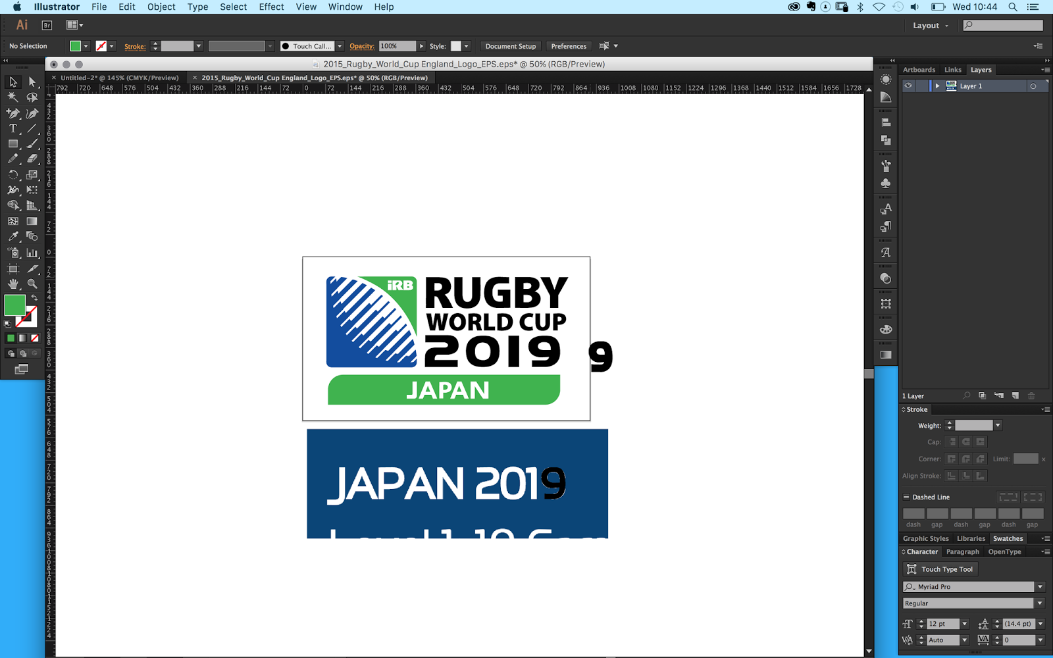Switch to the Paragraph tab
The image size is (1053, 658).
962,552
